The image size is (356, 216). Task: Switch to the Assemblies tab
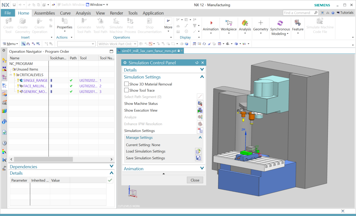click(45, 13)
